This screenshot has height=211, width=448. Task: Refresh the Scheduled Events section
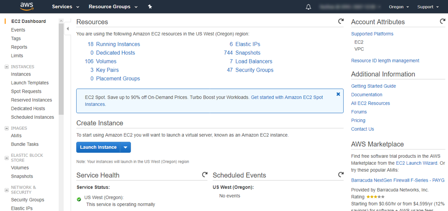click(x=340, y=174)
